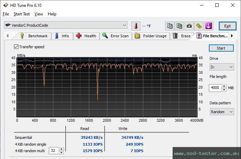
Task: Open the Help menu
Action: pyautogui.click(x=52, y=14)
